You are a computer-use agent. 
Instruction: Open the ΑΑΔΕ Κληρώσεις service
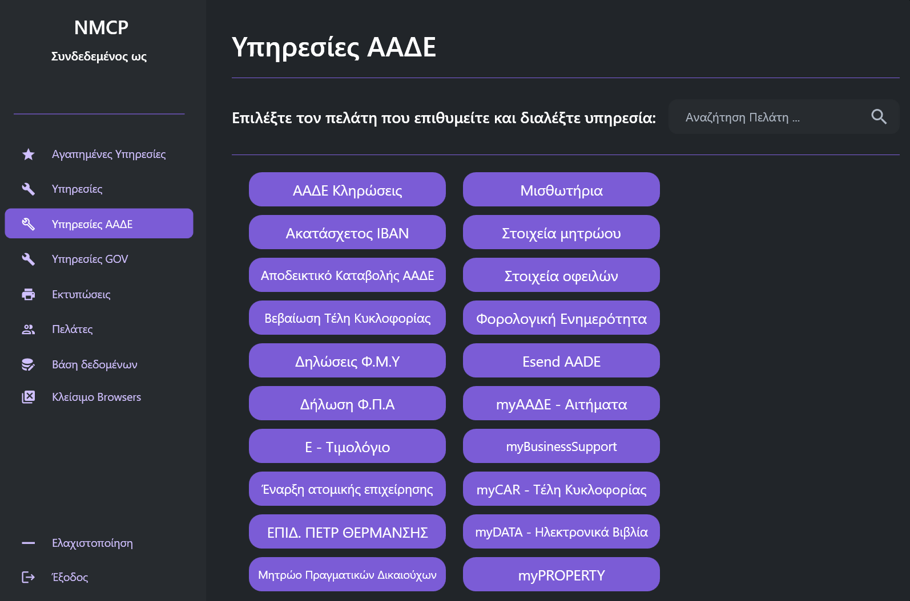pyautogui.click(x=347, y=190)
